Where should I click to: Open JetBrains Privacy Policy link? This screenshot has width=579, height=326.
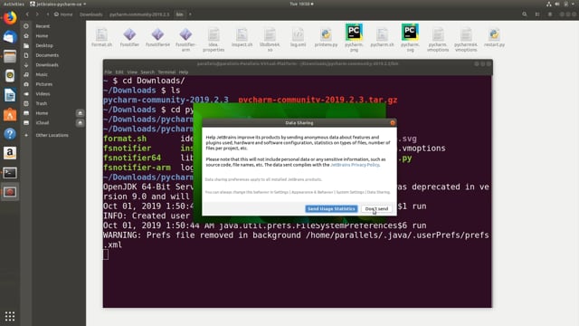(355, 165)
